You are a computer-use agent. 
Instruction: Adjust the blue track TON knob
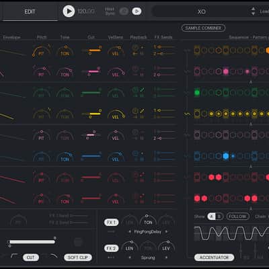tap(65, 157)
